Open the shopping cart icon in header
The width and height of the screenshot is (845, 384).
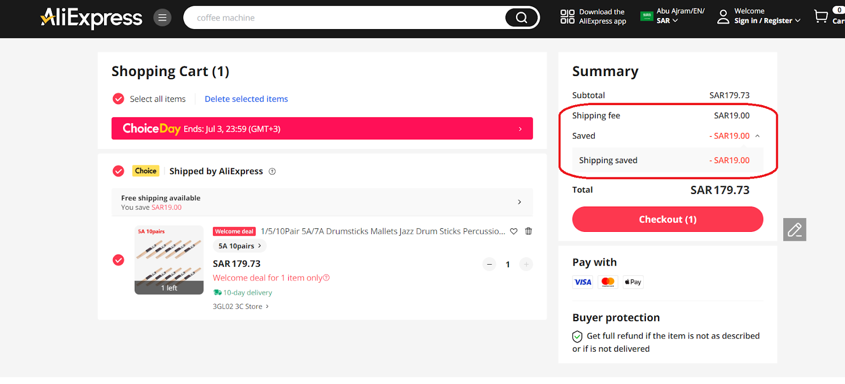[x=821, y=16]
